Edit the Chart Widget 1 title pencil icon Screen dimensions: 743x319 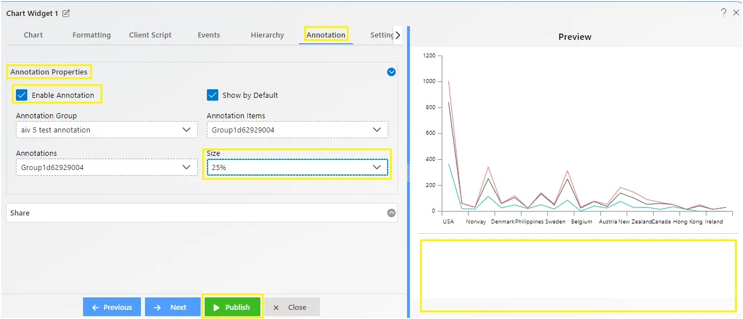[x=66, y=13]
